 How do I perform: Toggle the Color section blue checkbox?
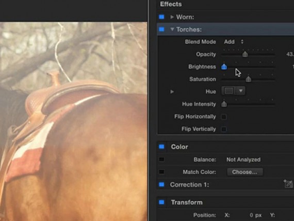tap(161, 147)
